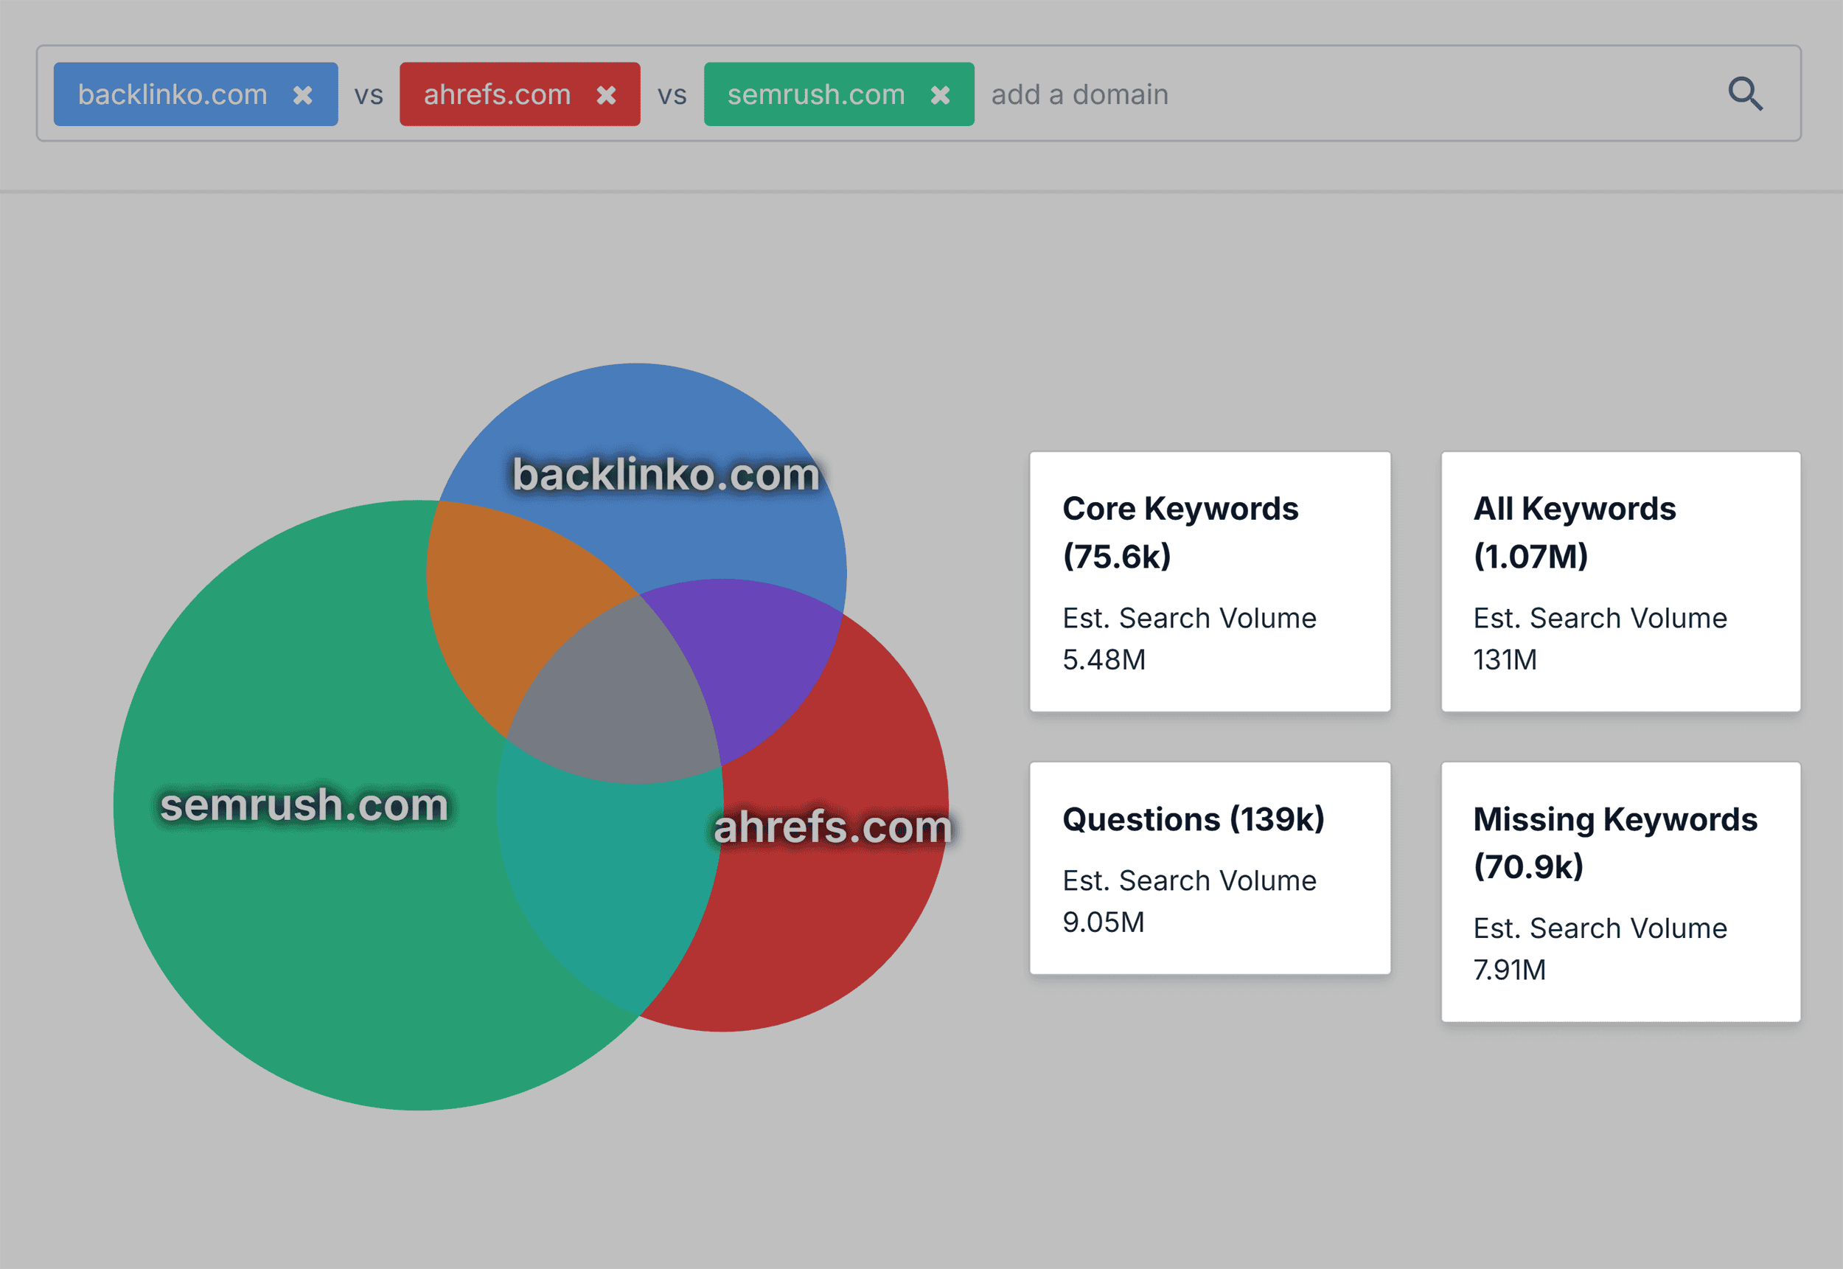
Task: Click the 9.05M search volume value
Action: tap(1103, 922)
